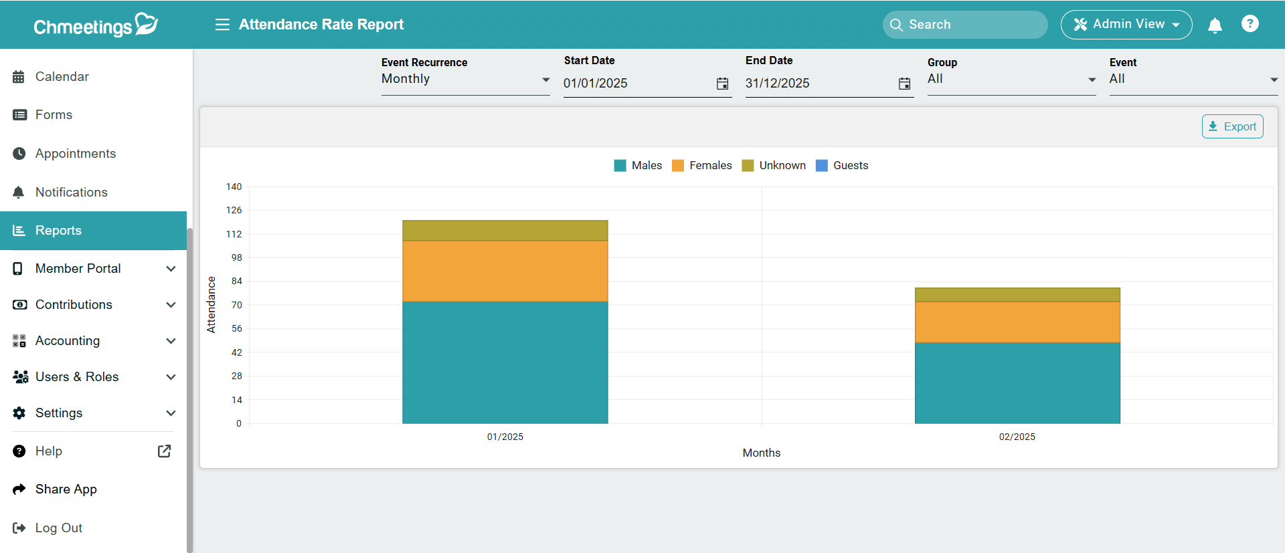Click the Log Out icon

19,528
